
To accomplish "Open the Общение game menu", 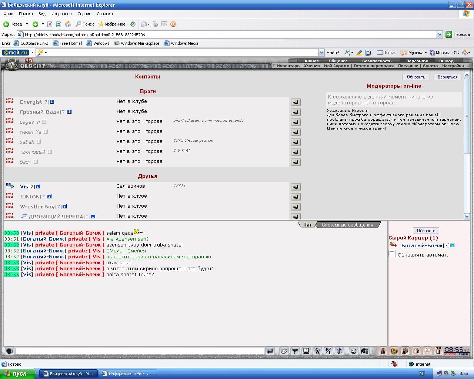I will pos(338,61).
